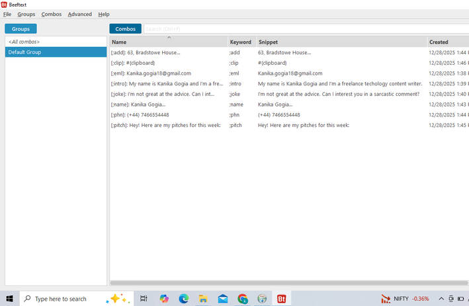This screenshot has width=469, height=306.
Task: Open the Advanced menu
Action: pos(80,14)
